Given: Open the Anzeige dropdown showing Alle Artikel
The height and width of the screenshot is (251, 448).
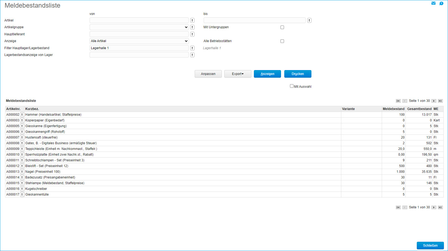Looking at the screenshot, I should [x=139, y=41].
